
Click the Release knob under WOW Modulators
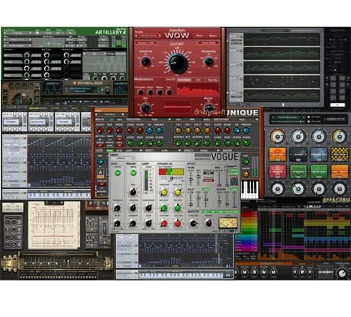159,92
